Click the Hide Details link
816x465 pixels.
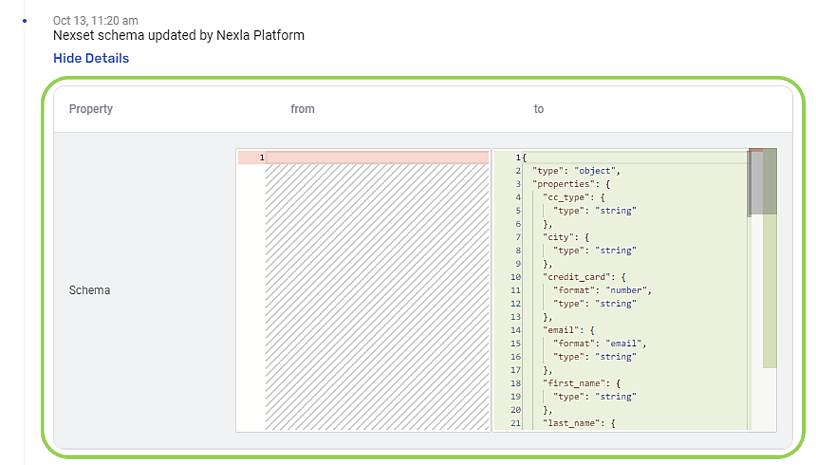91,58
